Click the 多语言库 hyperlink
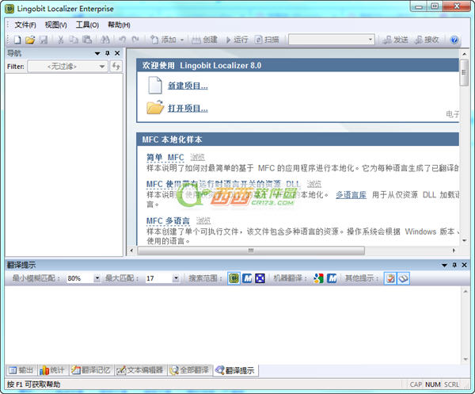 (351, 195)
